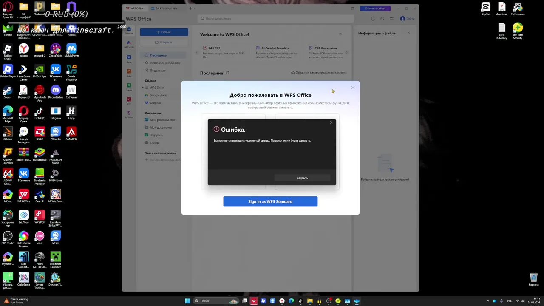The height and width of the screenshot is (306, 544).
Task: Launch OCCT desktop shortcut
Action: coord(40,134)
